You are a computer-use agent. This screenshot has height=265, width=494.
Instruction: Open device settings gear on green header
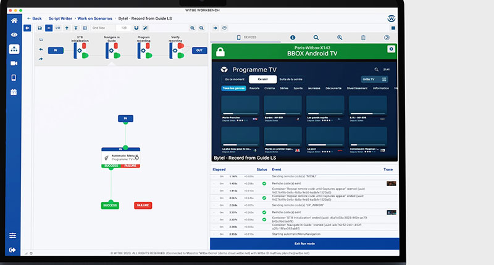(391, 49)
